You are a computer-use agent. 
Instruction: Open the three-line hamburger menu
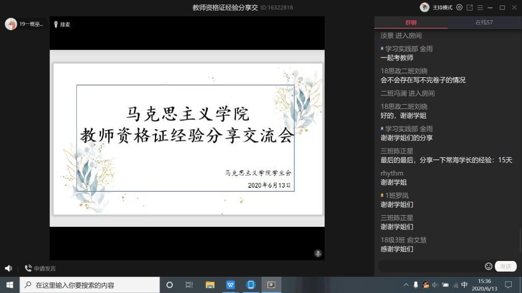[480, 8]
